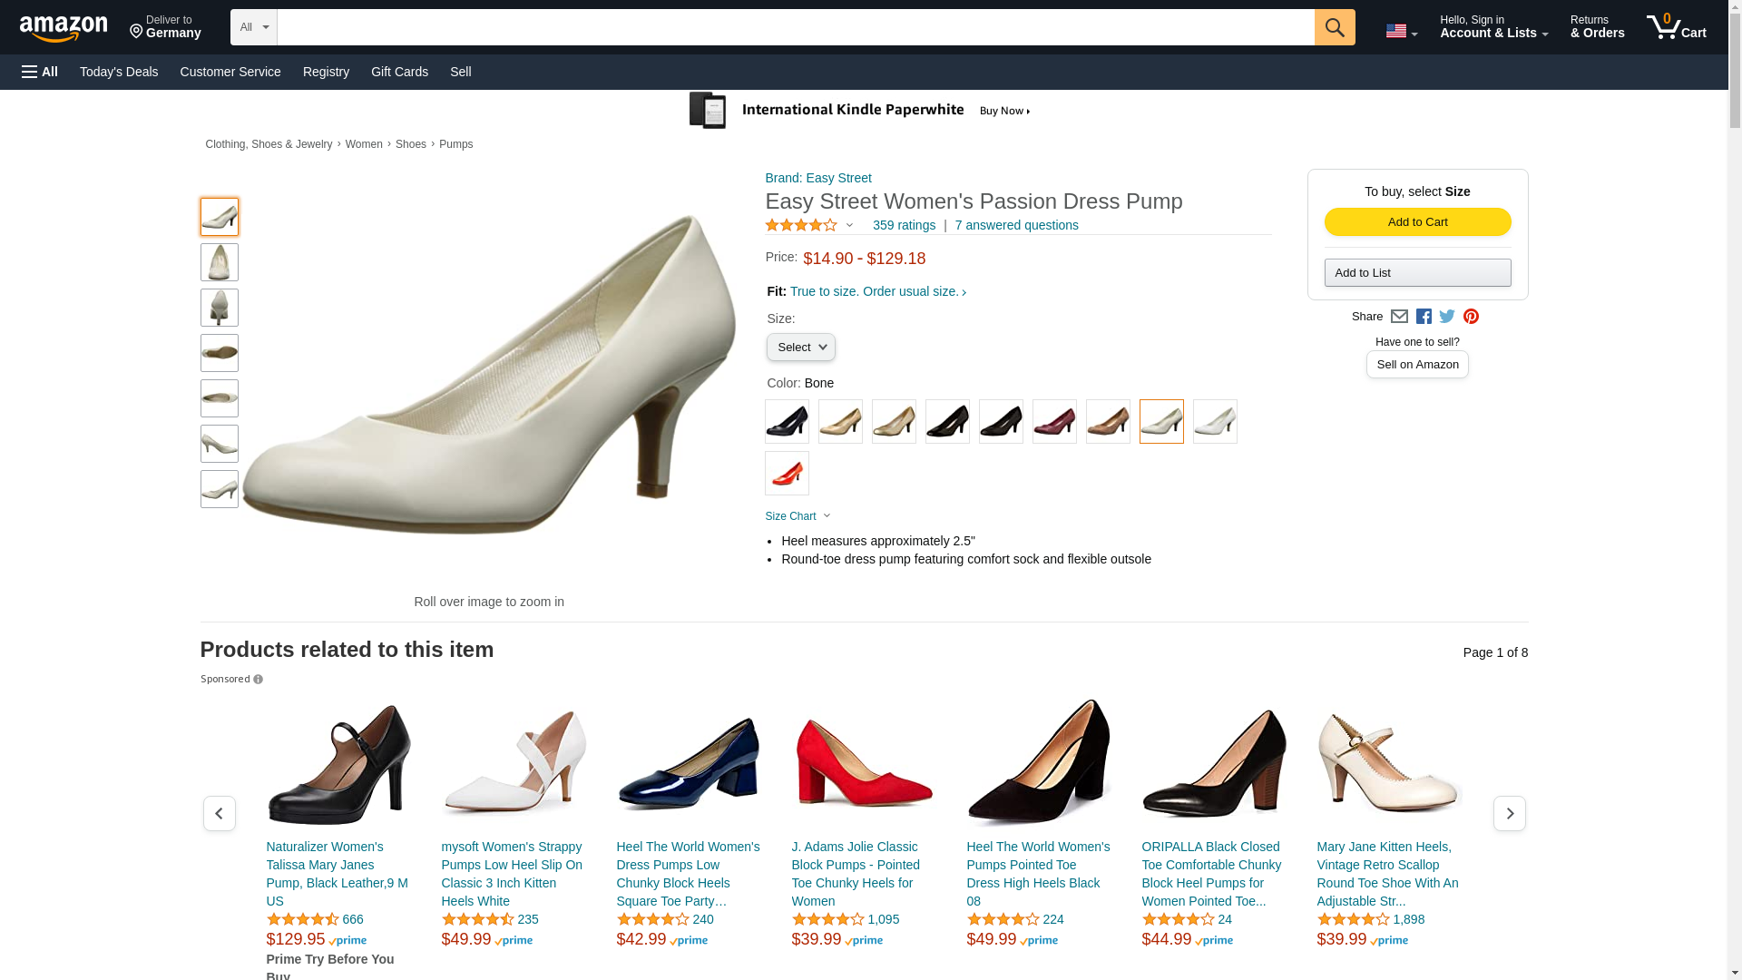Open Today's Deals in navigation bar
This screenshot has width=1742, height=980.
click(x=119, y=72)
